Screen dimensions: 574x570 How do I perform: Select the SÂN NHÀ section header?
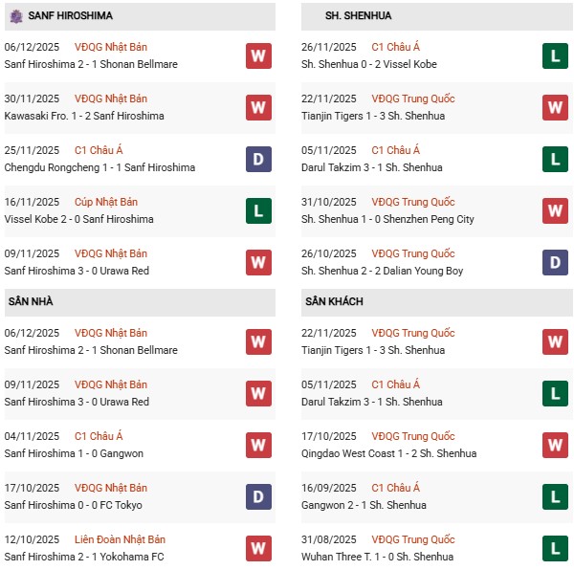click(31, 302)
